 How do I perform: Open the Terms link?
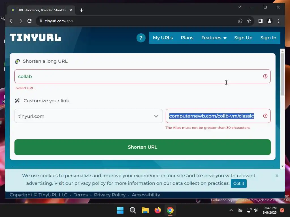[81, 195]
